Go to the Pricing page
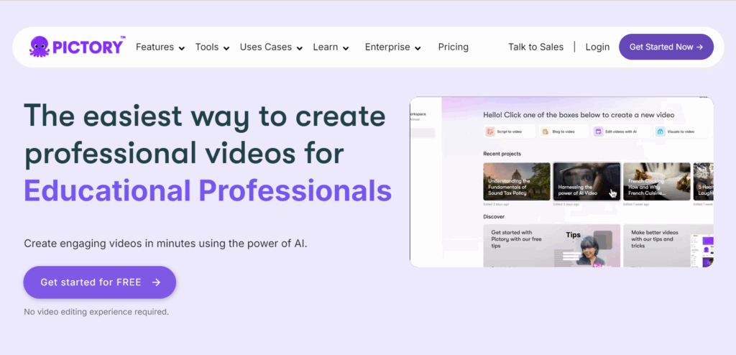This screenshot has height=355, width=736. point(453,47)
